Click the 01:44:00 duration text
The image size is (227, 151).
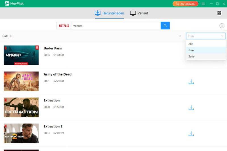pyautogui.click(x=58, y=55)
